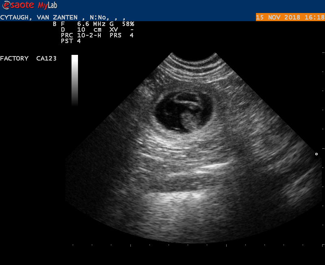Screen dimensions: 325x265
Task: Click the PST 4 parameter
Action: pyautogui.click(x=71, y=41)
